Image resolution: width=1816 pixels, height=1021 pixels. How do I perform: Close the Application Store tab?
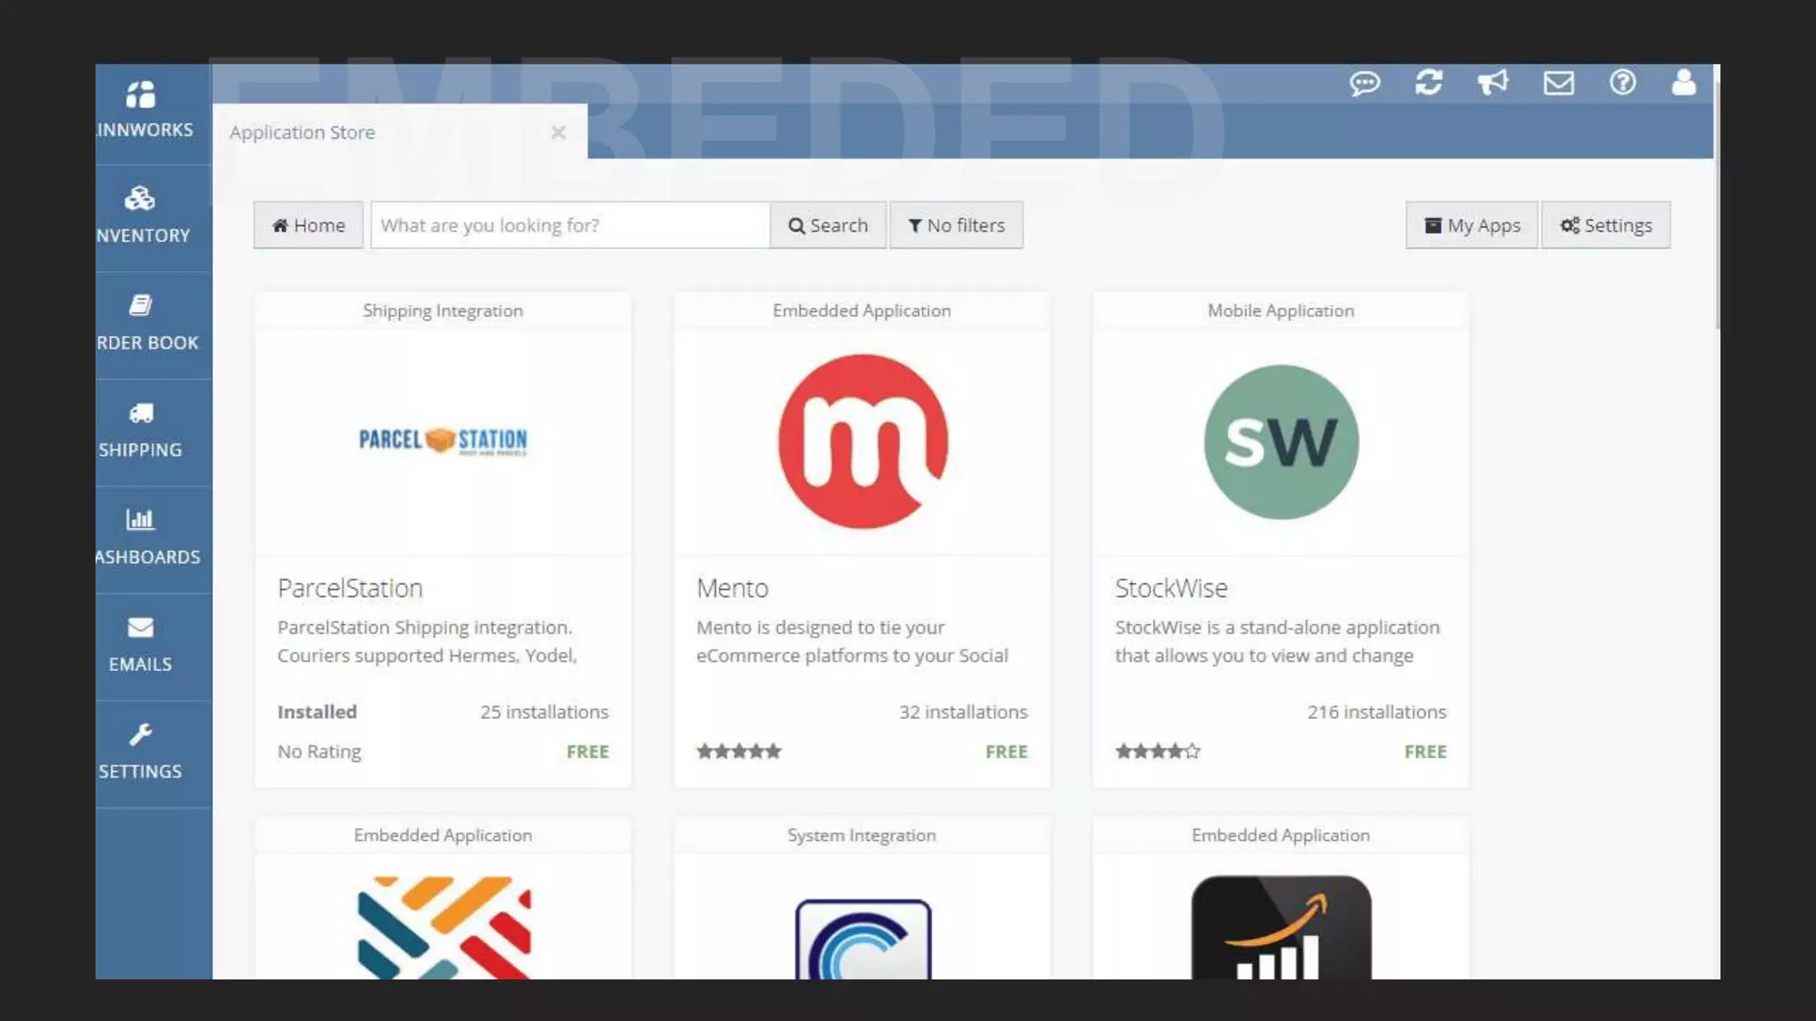coord(558,133)
